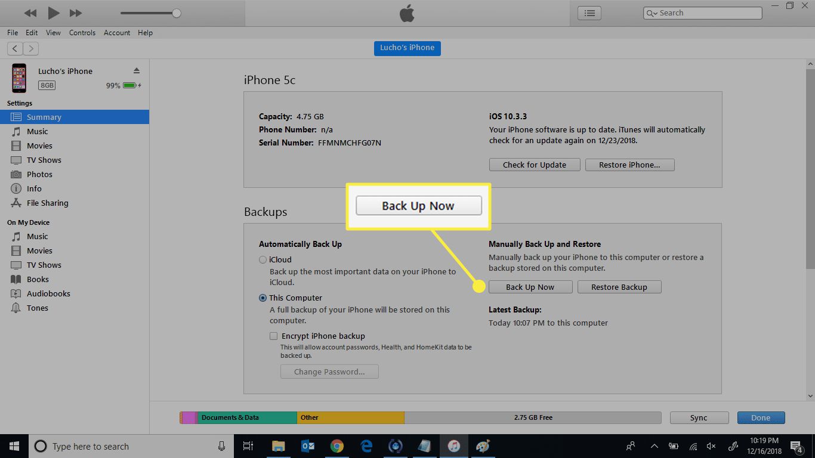Click the blue Done button
The width and height of the screenshot is (815, 458).
tap(761, 417)
